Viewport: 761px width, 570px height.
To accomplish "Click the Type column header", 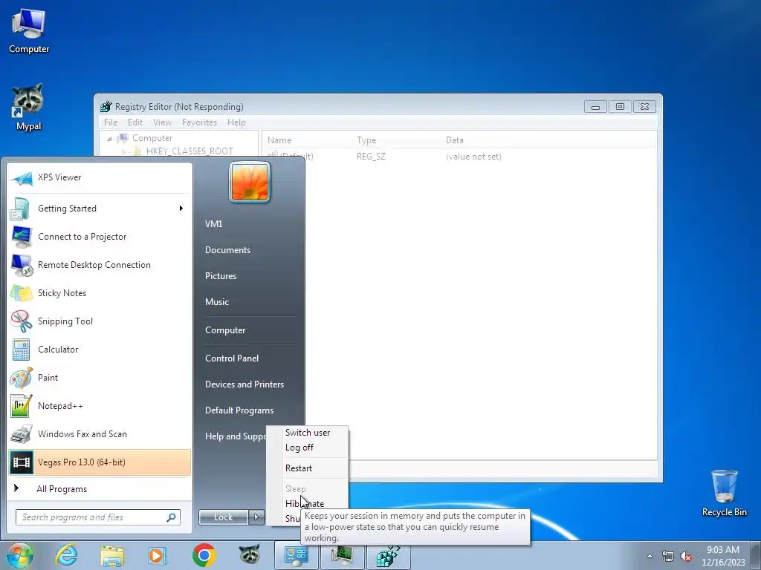I will click(x=366, y=140).
